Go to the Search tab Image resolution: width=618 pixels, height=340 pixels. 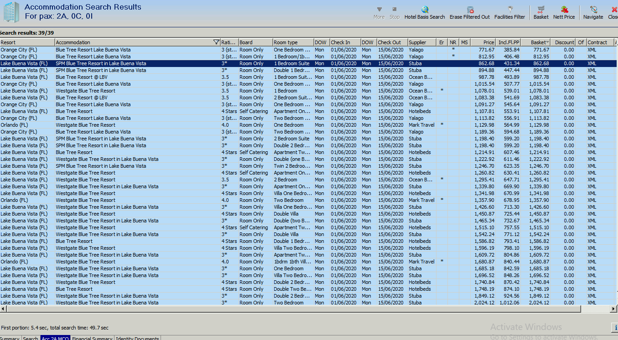(31, 338)
